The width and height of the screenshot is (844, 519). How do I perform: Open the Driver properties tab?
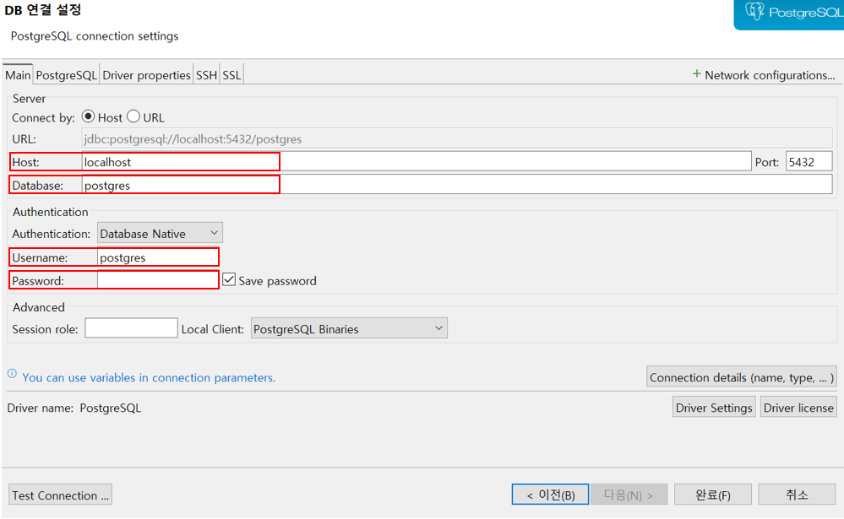coord(146,75)
